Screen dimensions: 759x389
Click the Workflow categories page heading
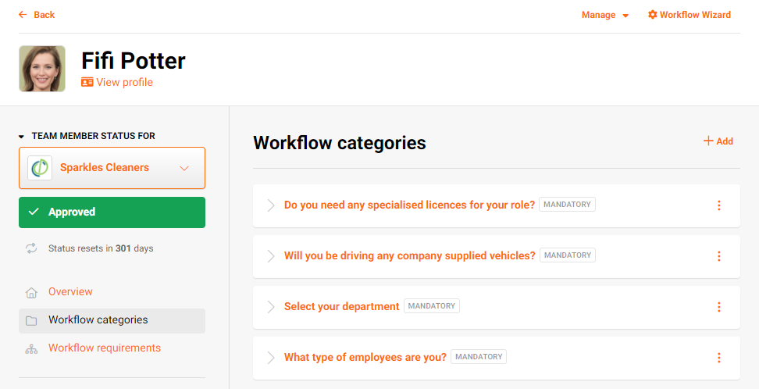tap(340, 143)
